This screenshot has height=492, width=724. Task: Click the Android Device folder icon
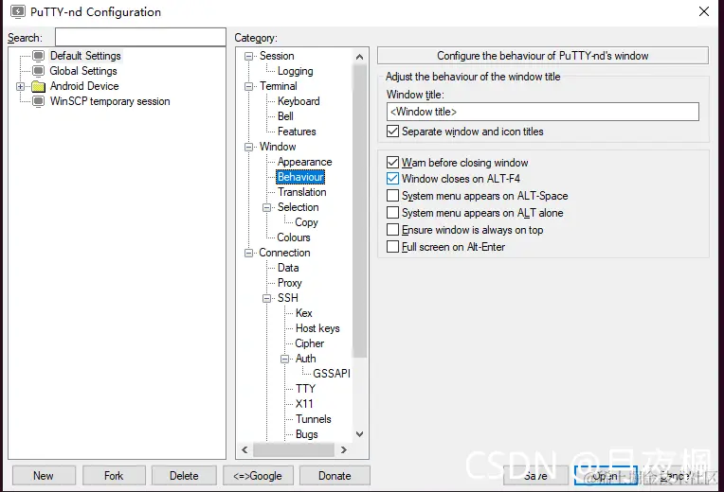[39, 86]
